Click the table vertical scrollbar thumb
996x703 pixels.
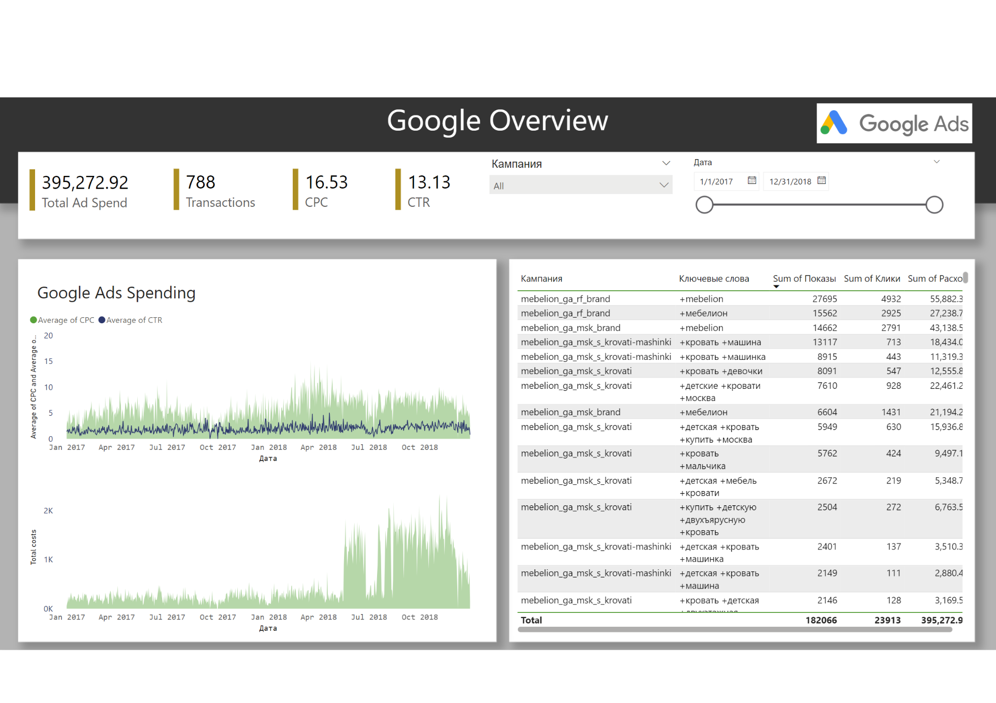[x=965, y=278]
